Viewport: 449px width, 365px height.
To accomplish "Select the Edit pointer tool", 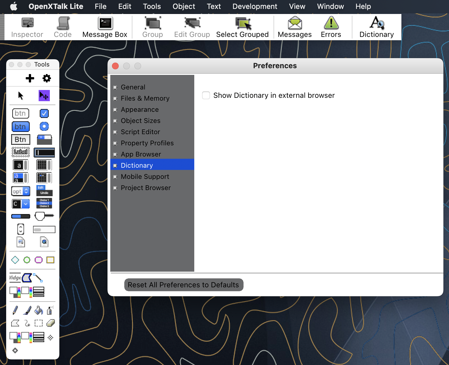I will point(44,96).
